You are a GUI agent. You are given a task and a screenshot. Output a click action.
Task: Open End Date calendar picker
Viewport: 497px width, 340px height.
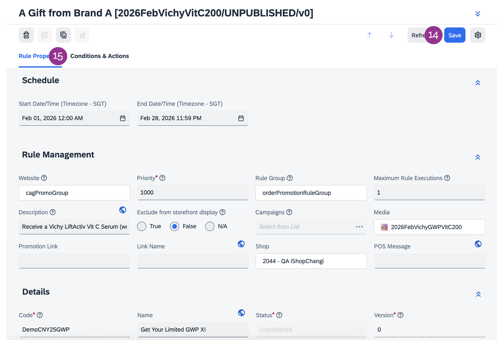[241, 118]
